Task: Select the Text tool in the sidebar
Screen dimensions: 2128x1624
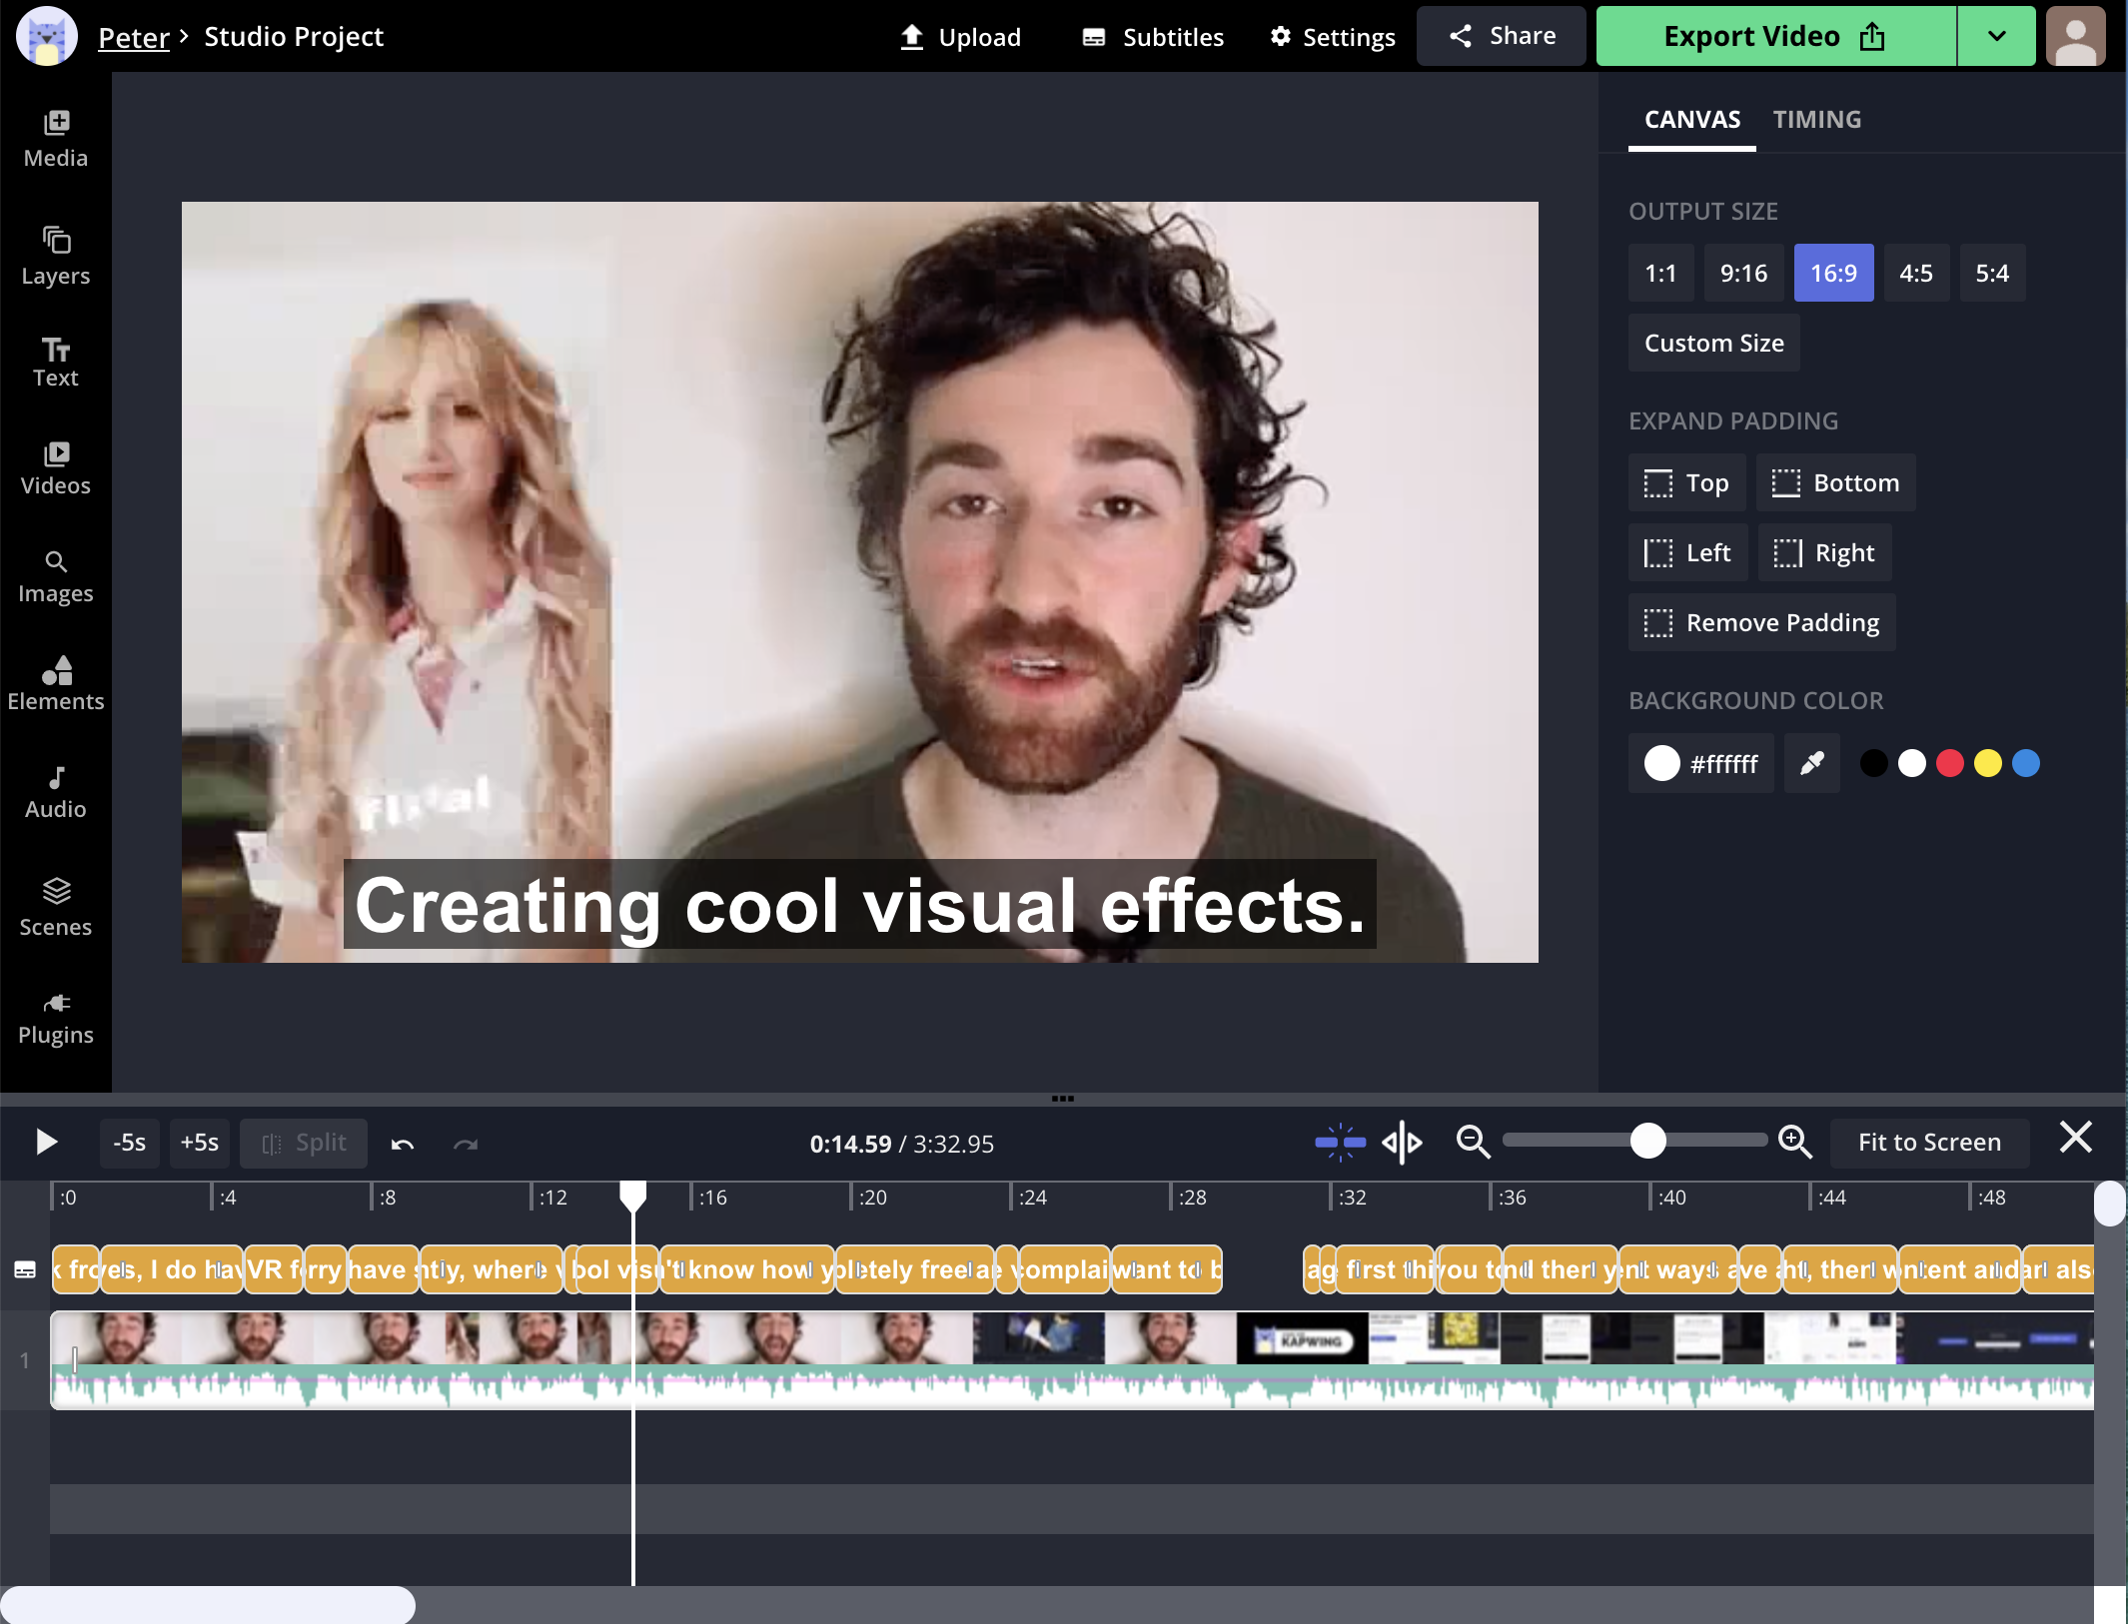Action: pos(56,362)
